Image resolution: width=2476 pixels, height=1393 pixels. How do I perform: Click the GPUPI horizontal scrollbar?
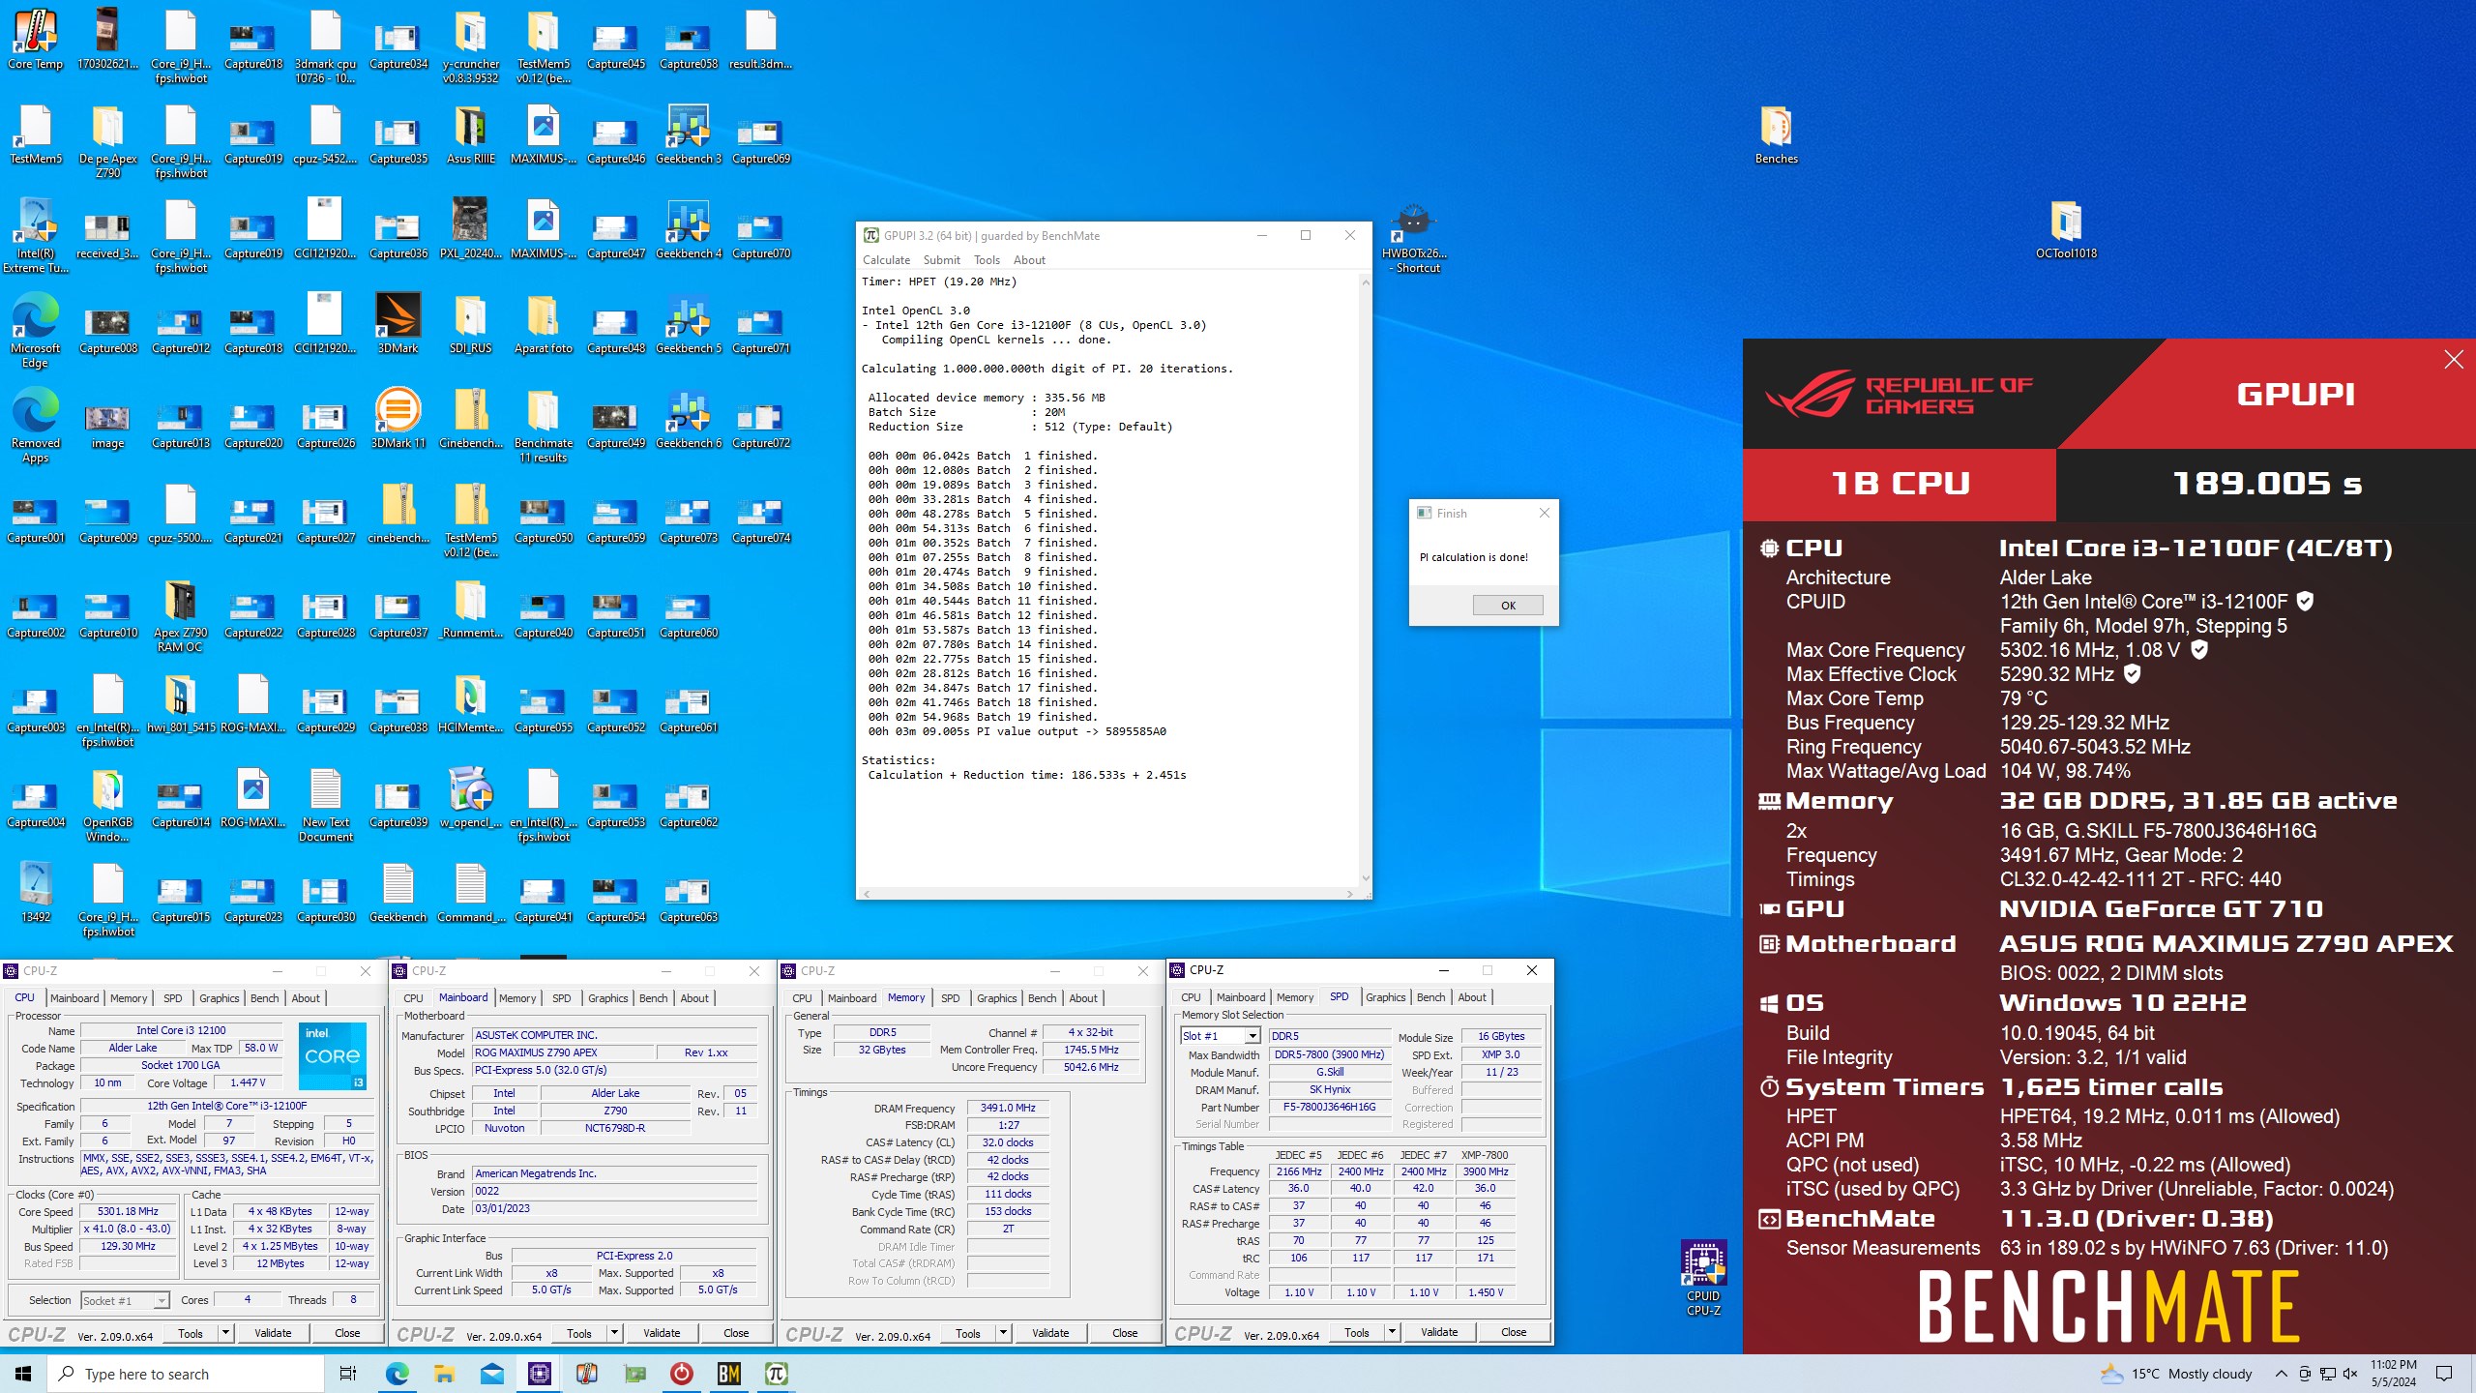(x=1107, y=894)
